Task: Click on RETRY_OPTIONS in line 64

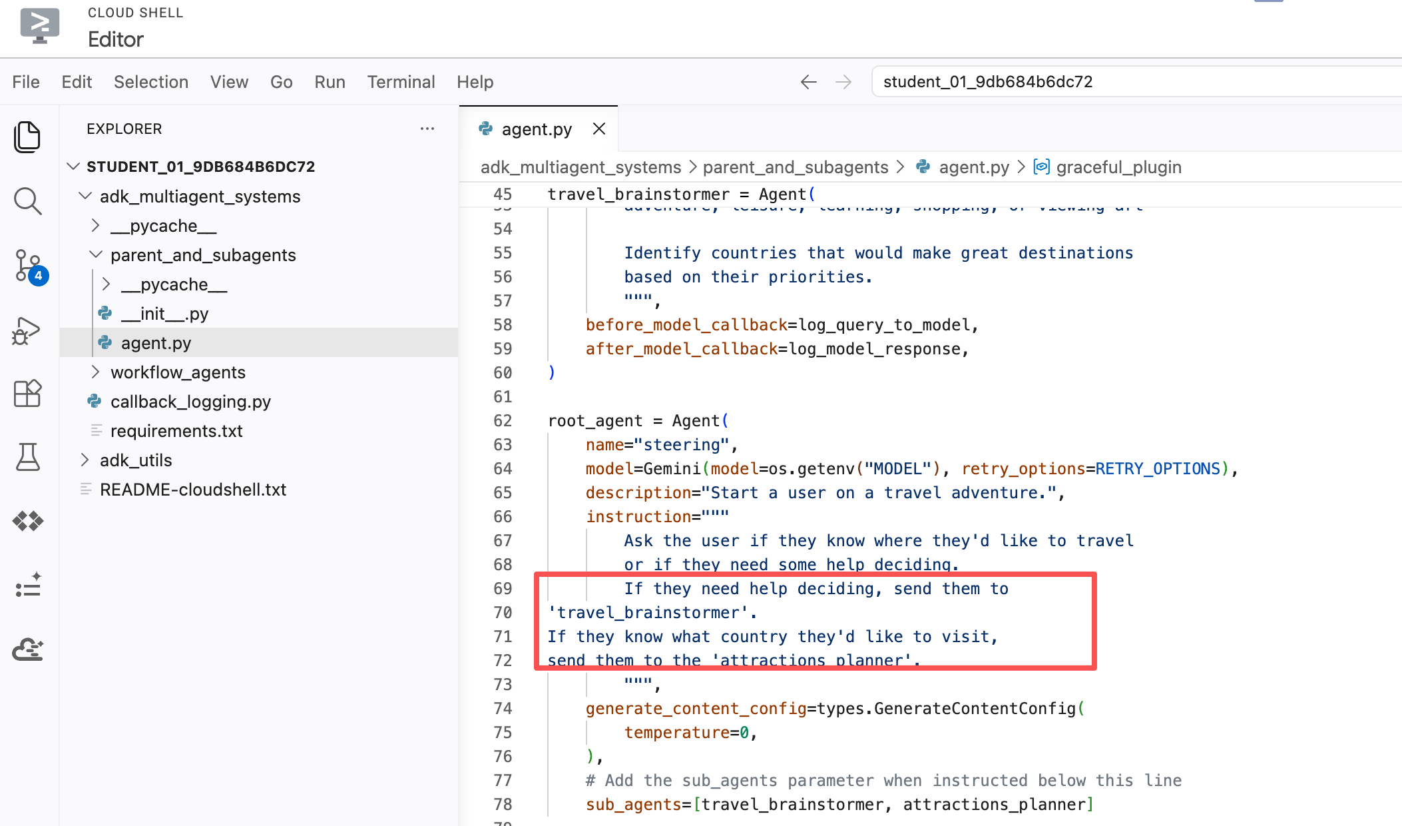Action: pyautogui.click(x=1158, y=468)
